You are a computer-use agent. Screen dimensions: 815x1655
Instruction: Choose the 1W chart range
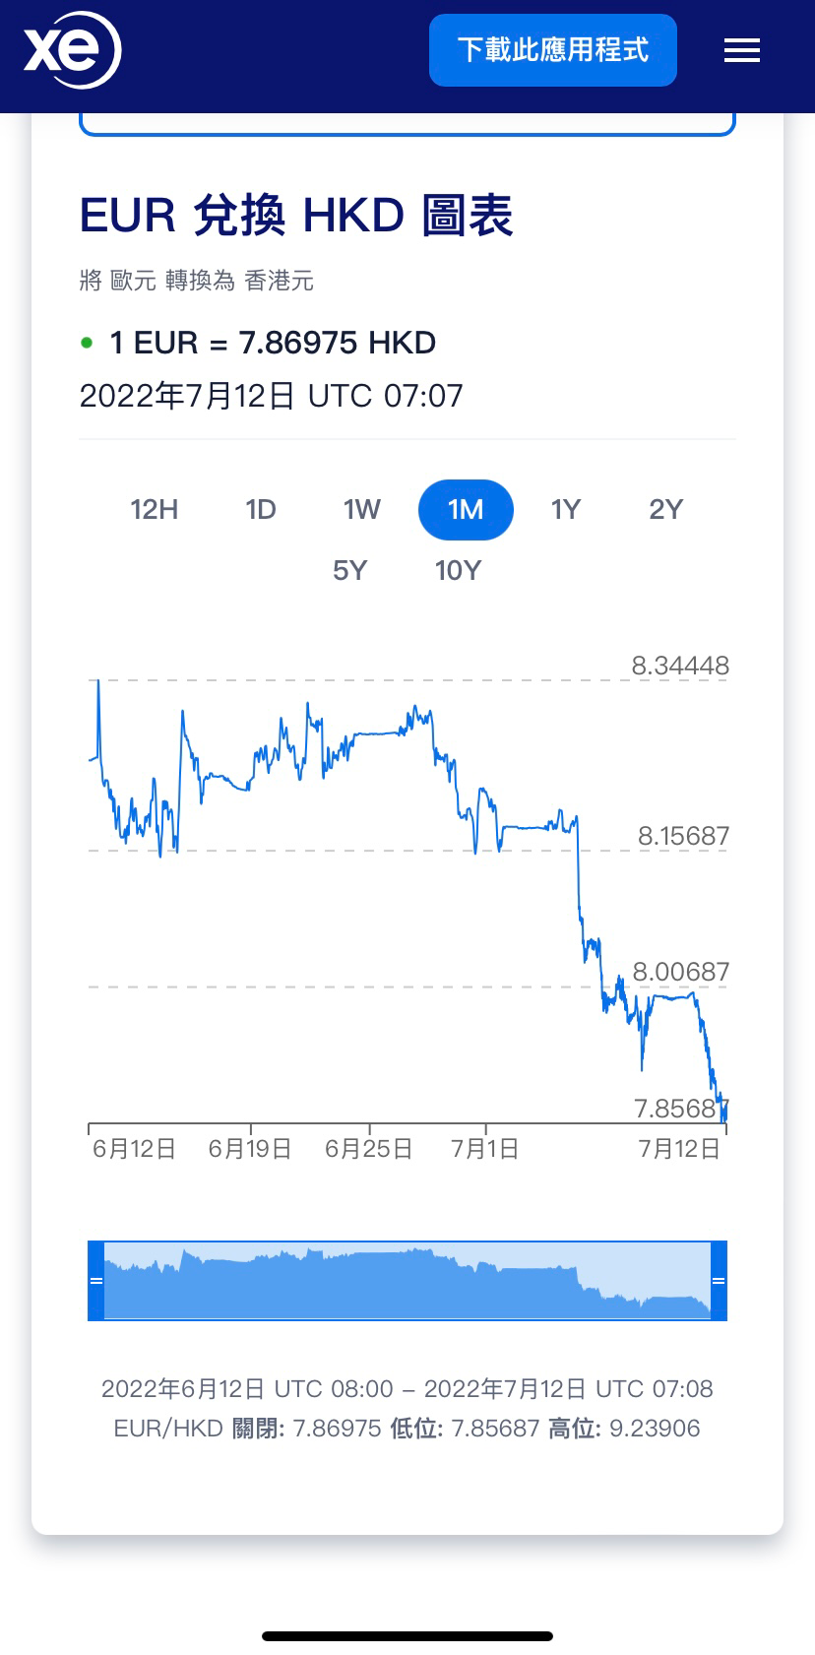pyautogui.click(x=361, y=509)
